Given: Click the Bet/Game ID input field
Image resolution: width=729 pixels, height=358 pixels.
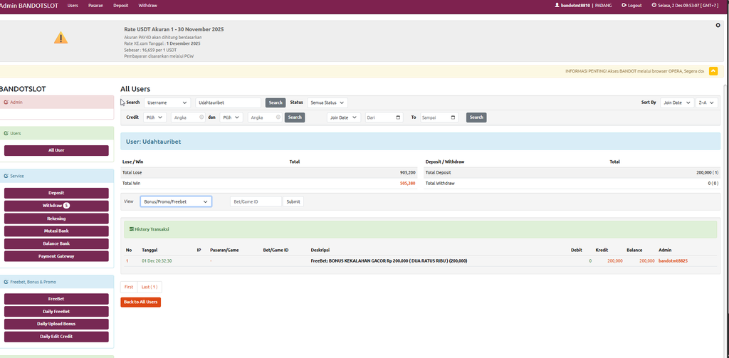Looking at the screenshot, I should point(256,202).
